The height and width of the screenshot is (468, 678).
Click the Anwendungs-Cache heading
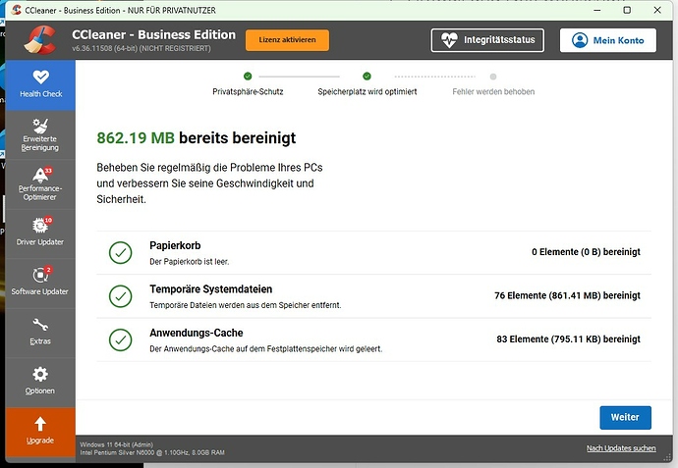pyautogui.click(x=197, y=333)
